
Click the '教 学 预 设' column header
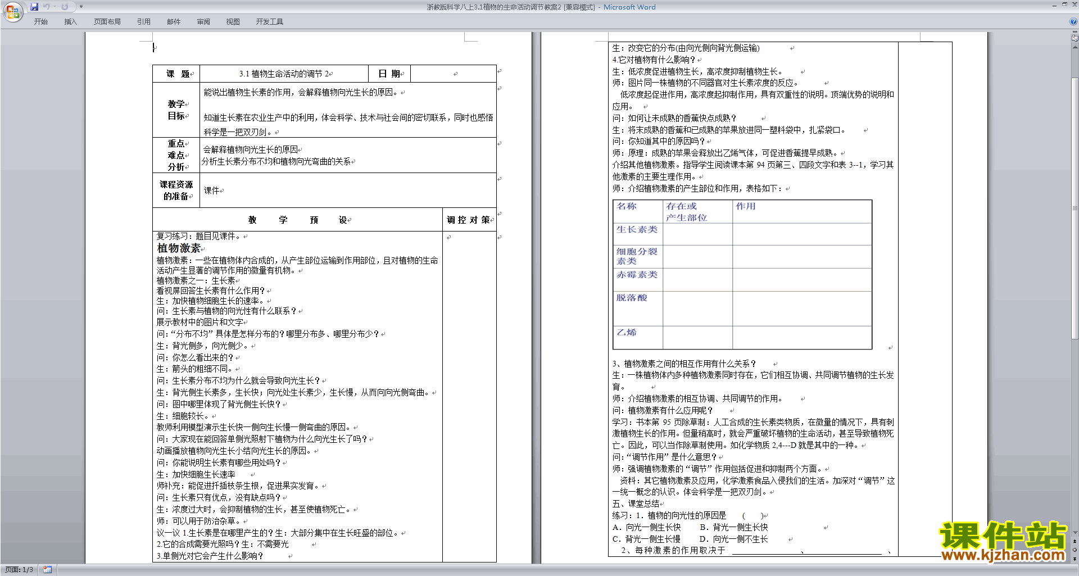[297, 220]
